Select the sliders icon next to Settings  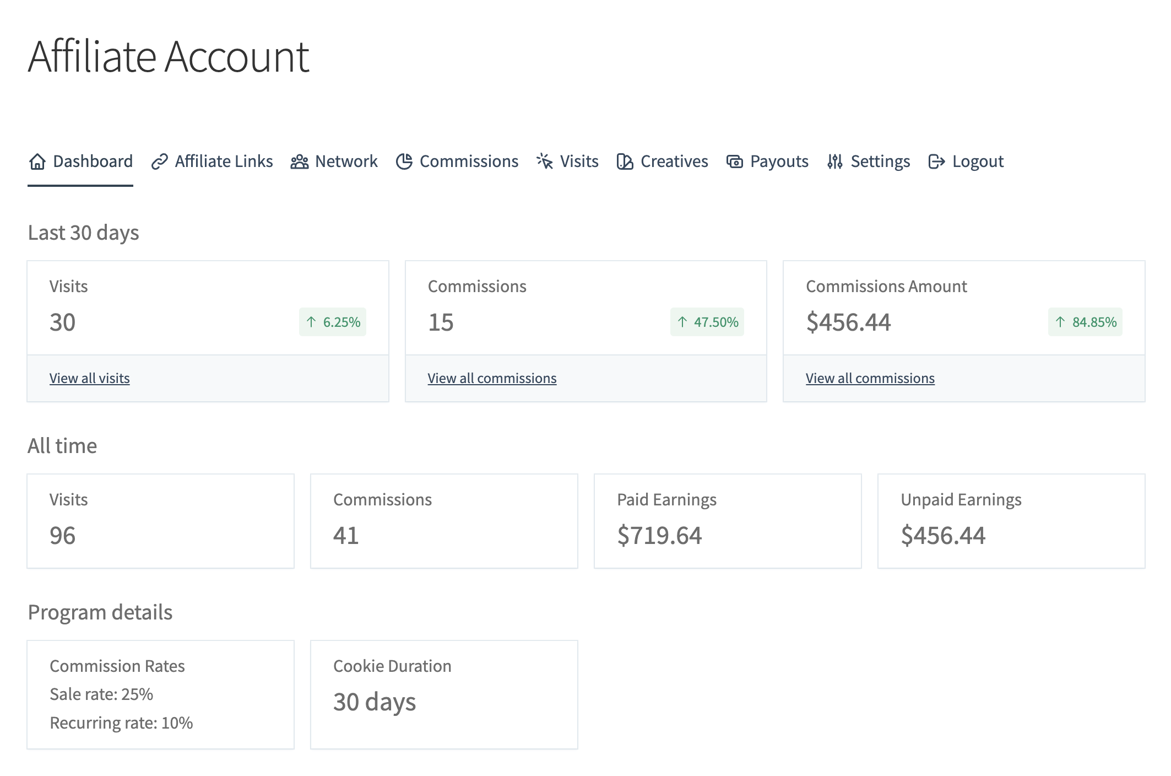pos(834,161)
